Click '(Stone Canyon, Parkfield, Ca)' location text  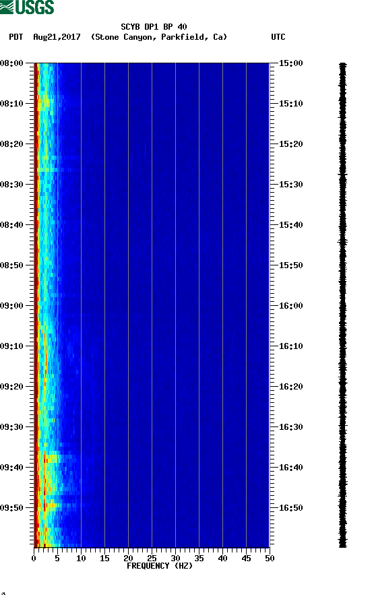point(159,37)
